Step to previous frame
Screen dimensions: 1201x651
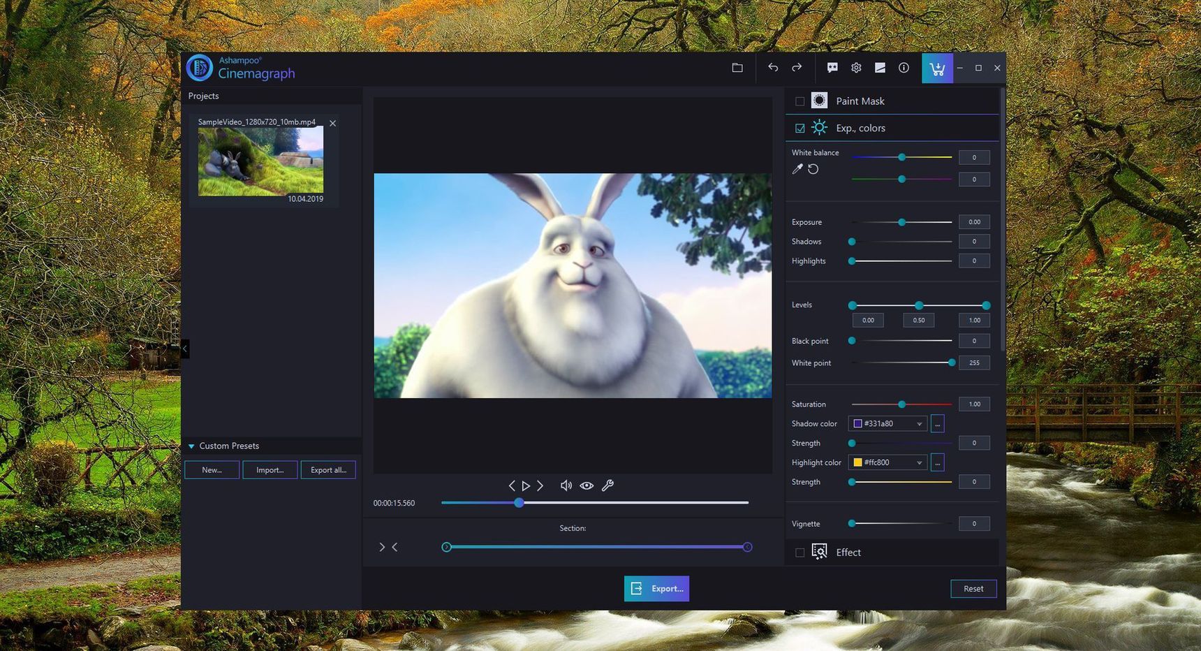(x=512, y=485)
